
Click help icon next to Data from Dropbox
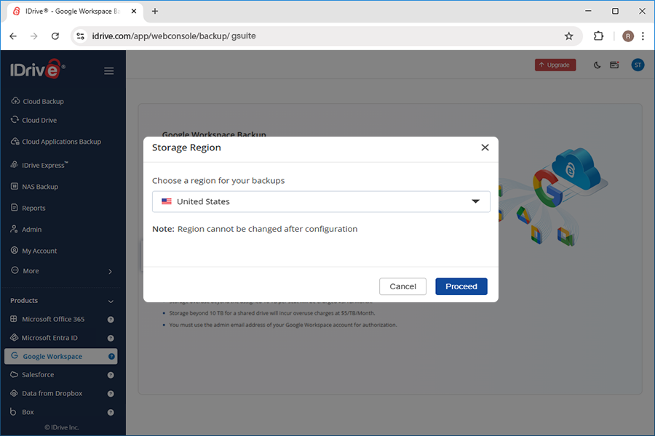click(x=111, y=393)
